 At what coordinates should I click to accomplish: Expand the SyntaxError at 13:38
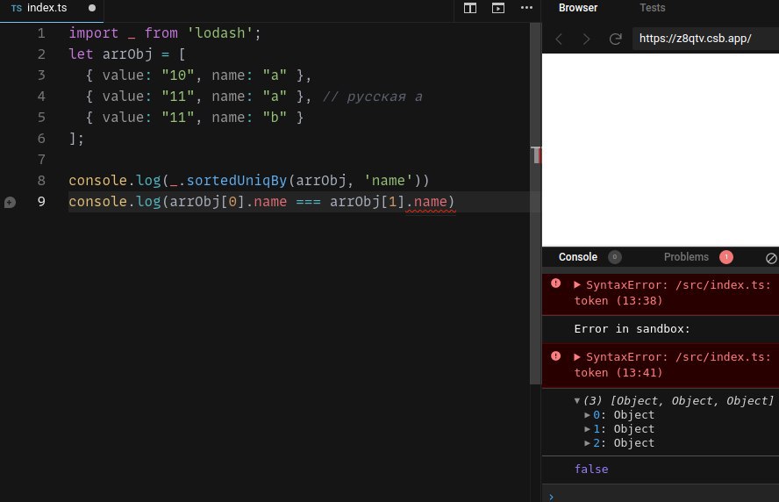point(577,285)
